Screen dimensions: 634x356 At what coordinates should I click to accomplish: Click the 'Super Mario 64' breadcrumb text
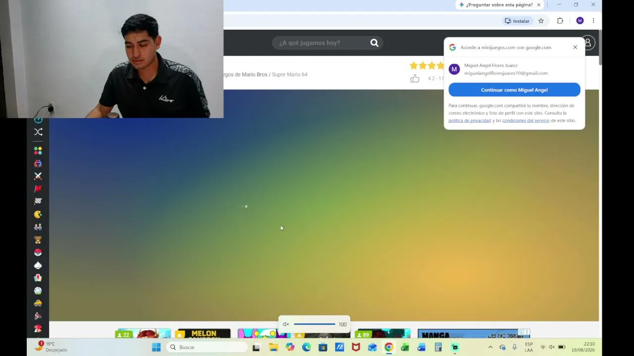coord(290,75)
